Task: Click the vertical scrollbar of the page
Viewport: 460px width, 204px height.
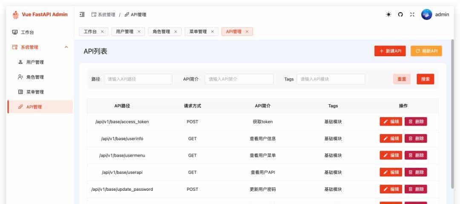Action: pos(452,115)
